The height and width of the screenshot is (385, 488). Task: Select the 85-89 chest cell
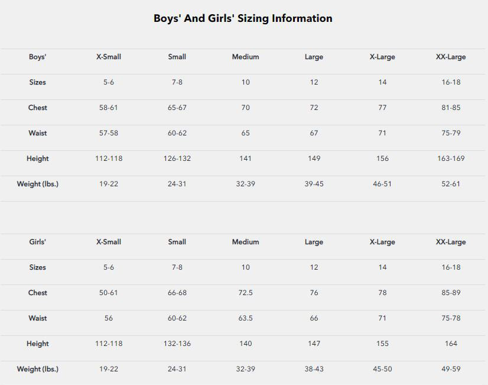click(x=451, y=293)
